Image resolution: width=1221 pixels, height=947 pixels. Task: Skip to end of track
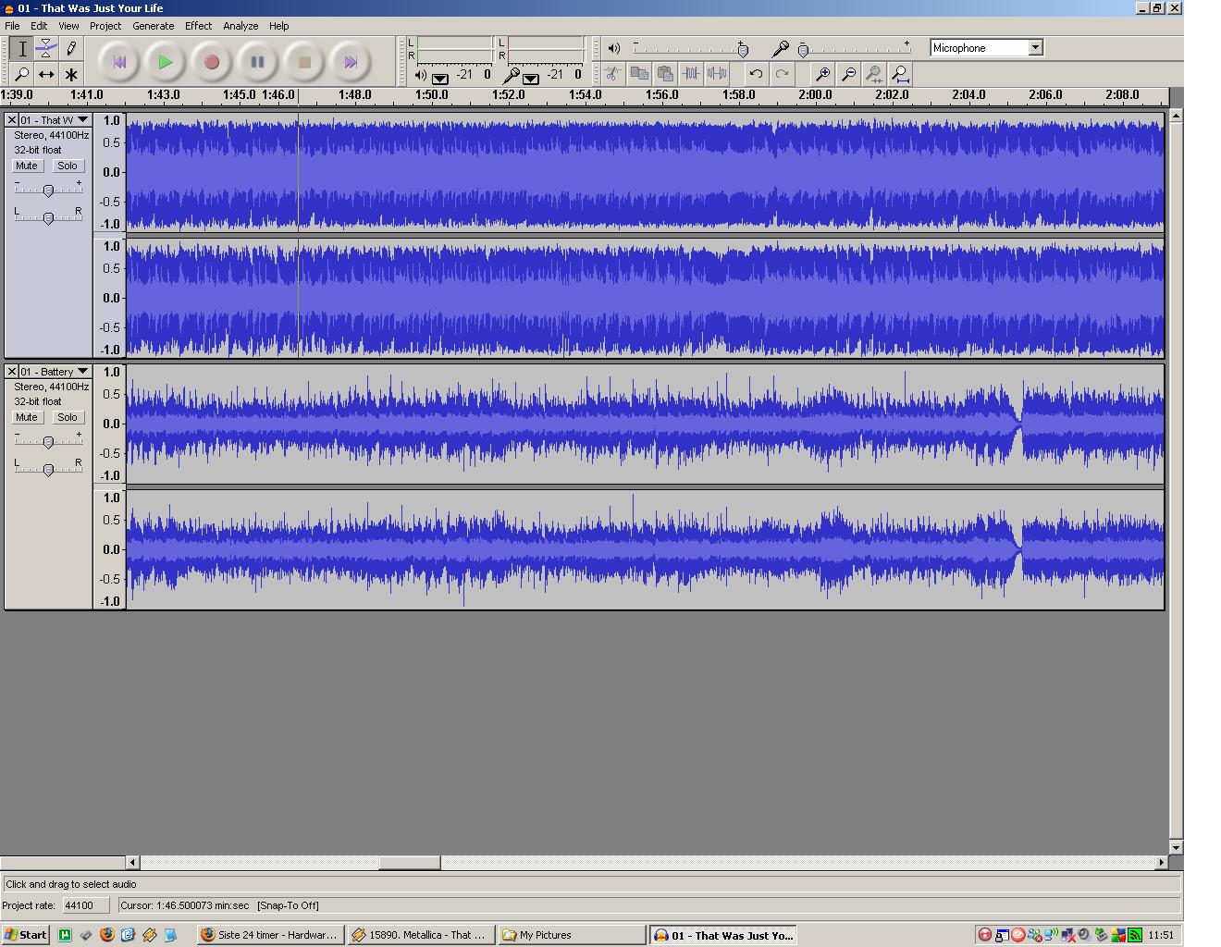click(351, 62)
